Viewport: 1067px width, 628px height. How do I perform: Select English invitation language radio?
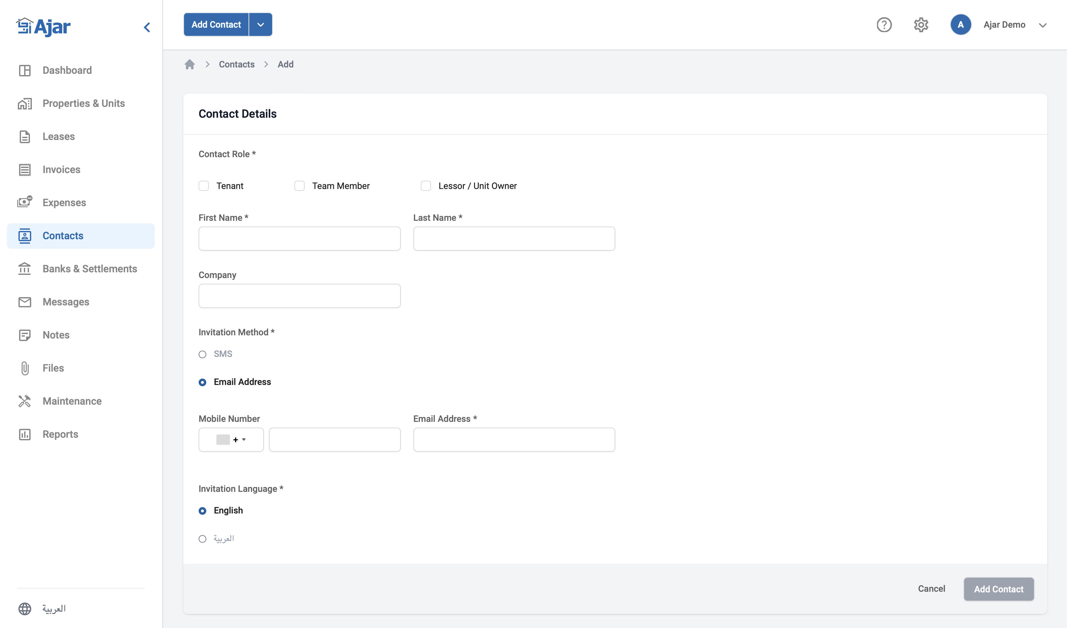[202, 511]
